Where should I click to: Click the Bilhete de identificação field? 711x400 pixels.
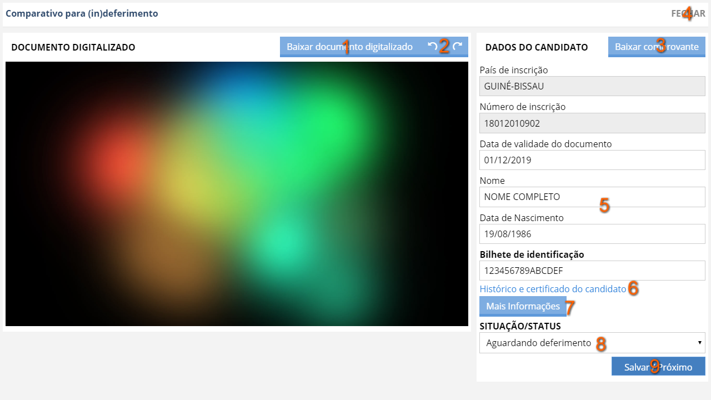pos(592,271)
